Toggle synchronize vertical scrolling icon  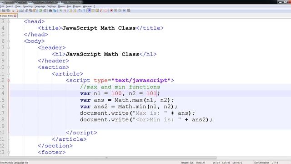[70, 10]
